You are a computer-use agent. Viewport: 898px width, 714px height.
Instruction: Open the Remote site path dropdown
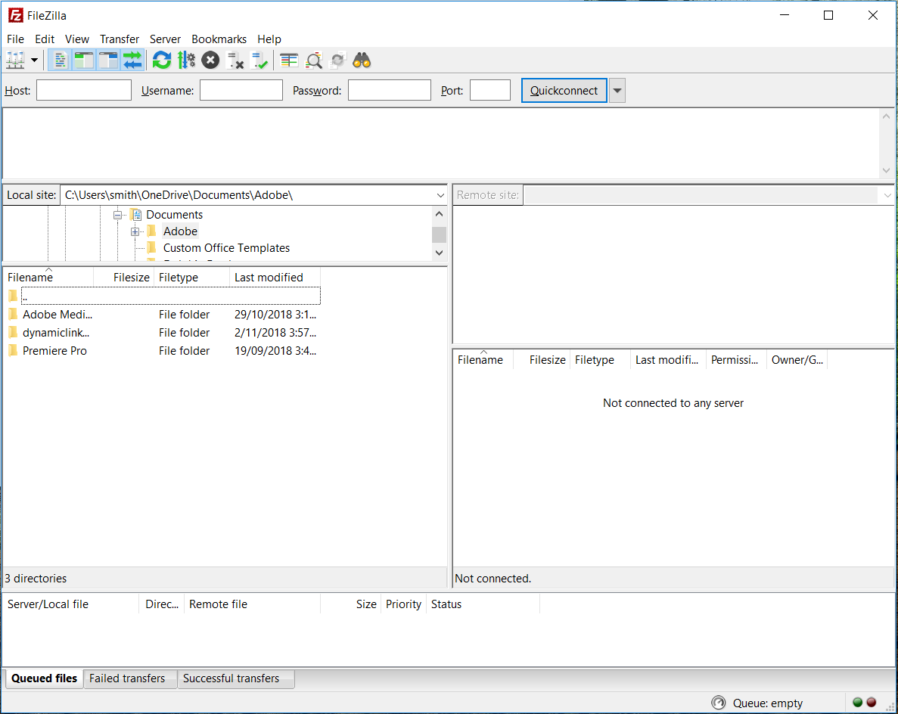point(887,195)
